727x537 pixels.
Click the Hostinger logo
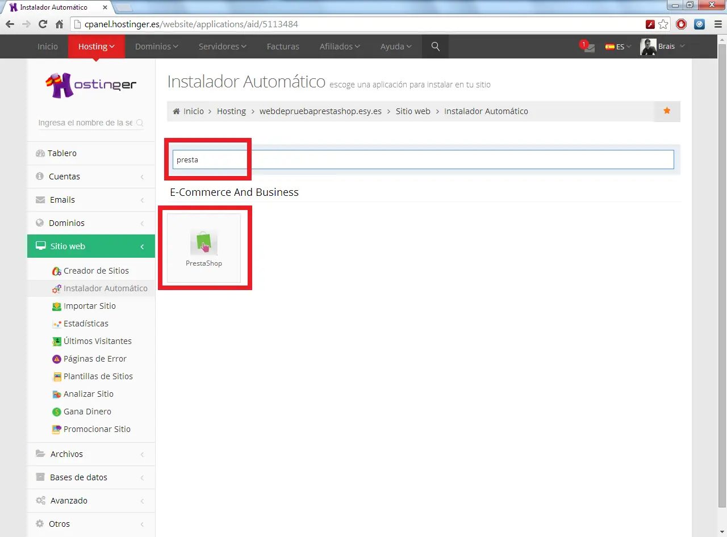click(x=91, y=85)
